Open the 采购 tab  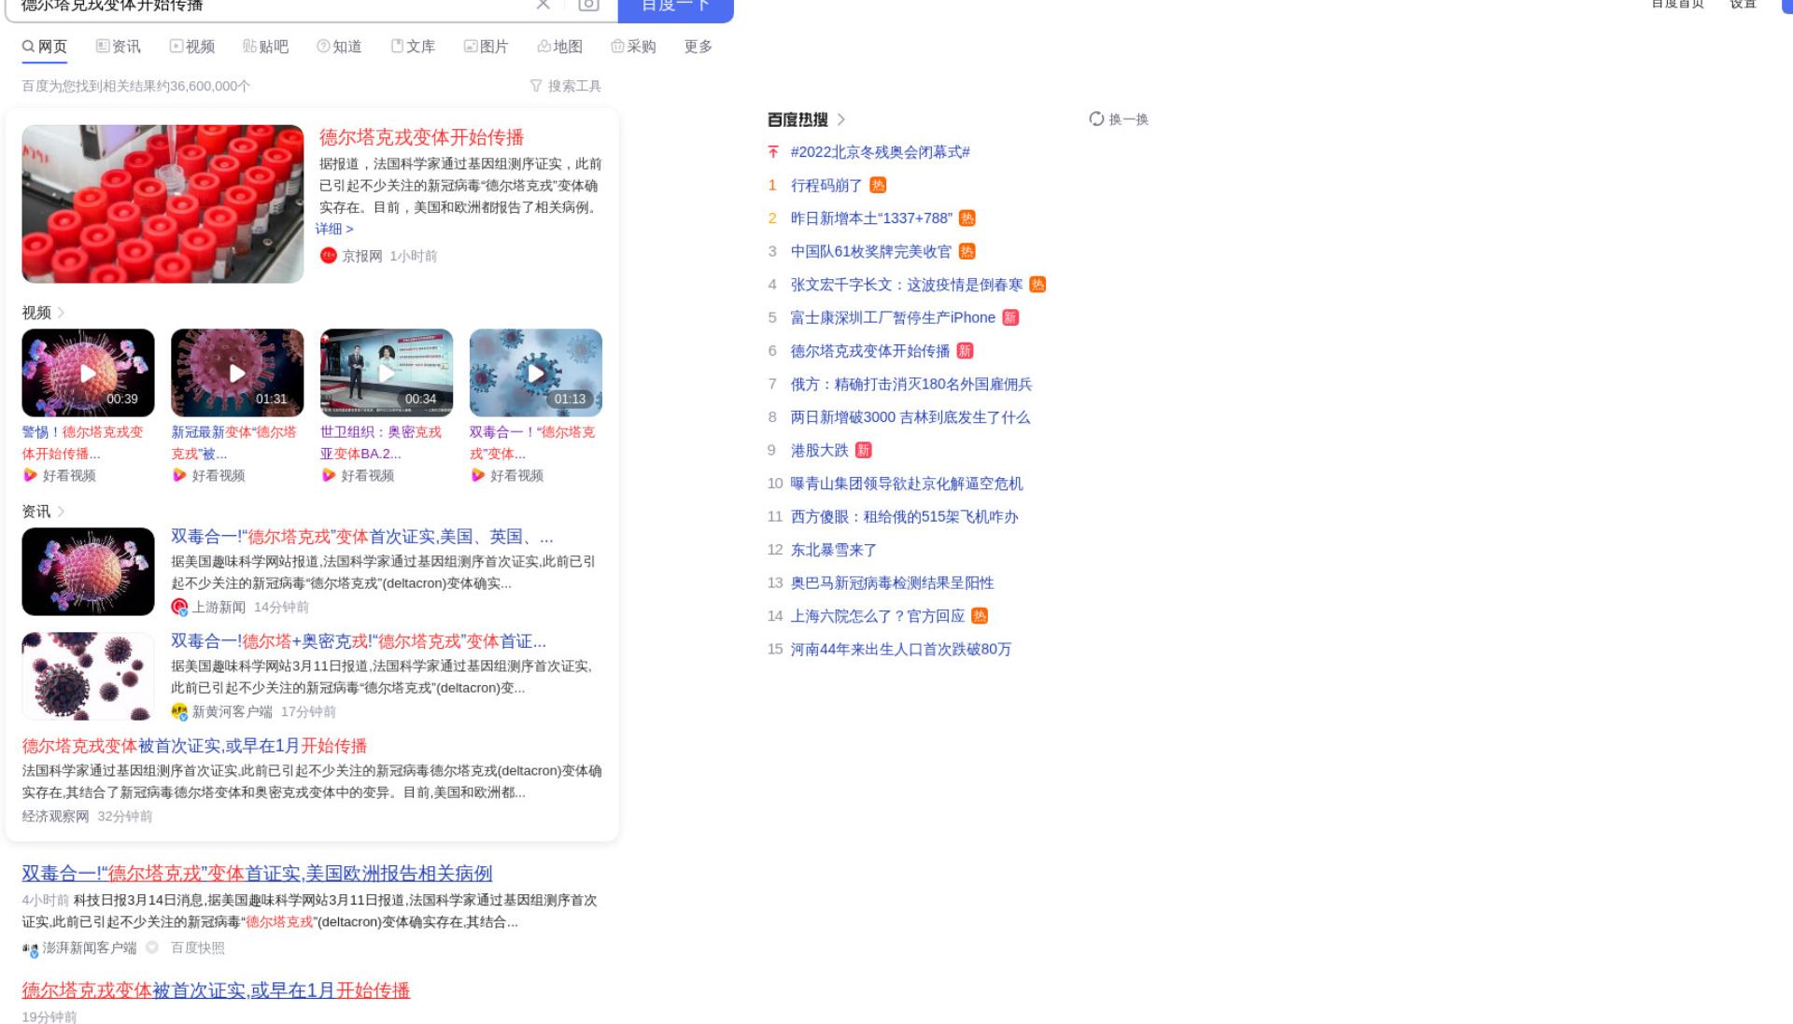pos(634,47)
